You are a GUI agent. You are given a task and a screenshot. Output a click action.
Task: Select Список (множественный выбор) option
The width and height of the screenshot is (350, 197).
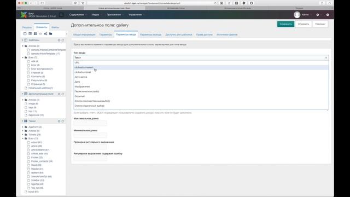(201, 101)
